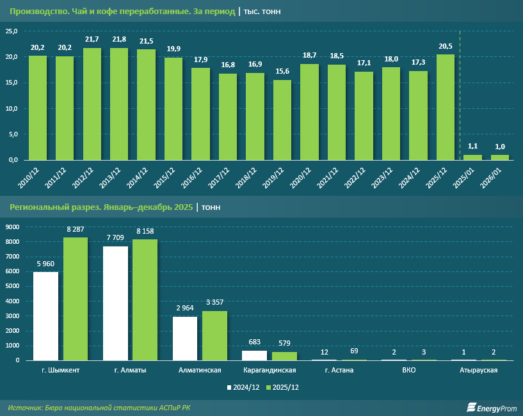Click the 2026/01 bar labeled 1,0

click(500, 157)
